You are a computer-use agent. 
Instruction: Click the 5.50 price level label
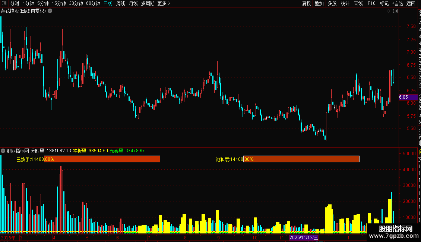click(x=411, y=128)
